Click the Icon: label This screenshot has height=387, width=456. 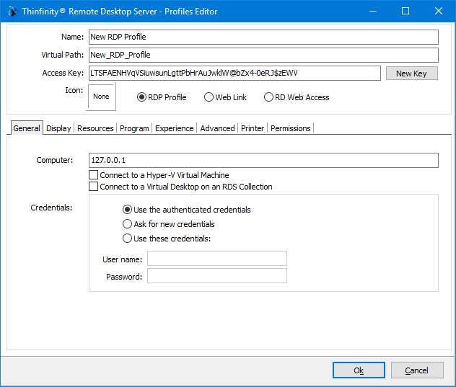pos(74,90)
